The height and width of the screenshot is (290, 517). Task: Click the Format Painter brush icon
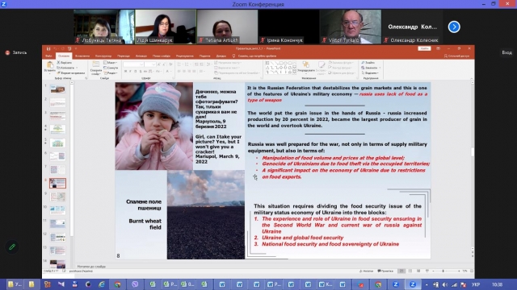[59, 73]
